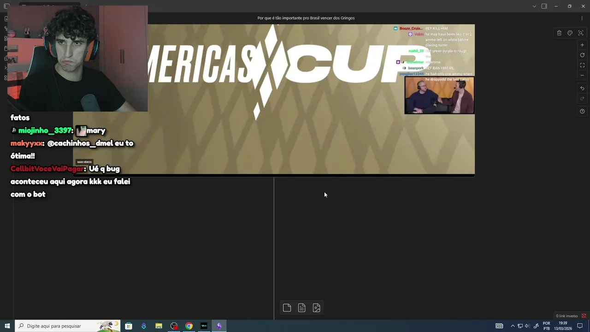Image resolution: width=590 pixels, height=332 pixels.
Task: Toggle the left sidebar icon
Action: [x=6, y=6]
